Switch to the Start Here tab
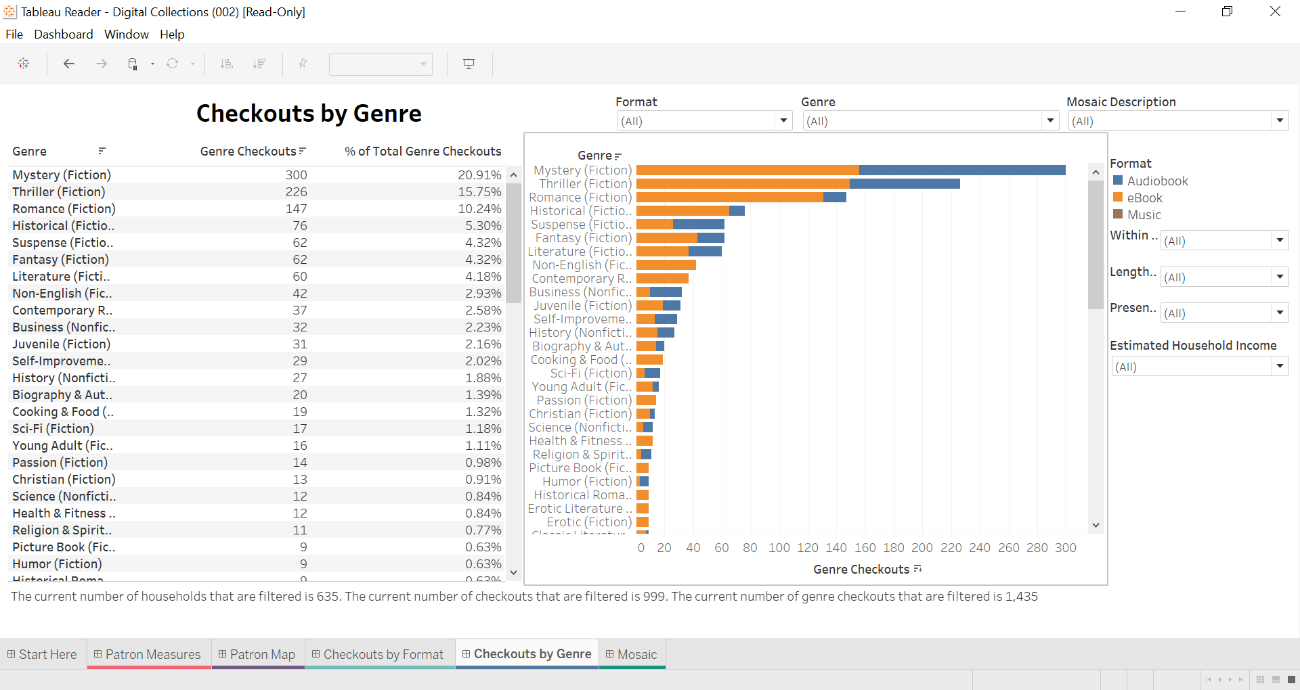 pyautogui.click(x=43, y=654)
